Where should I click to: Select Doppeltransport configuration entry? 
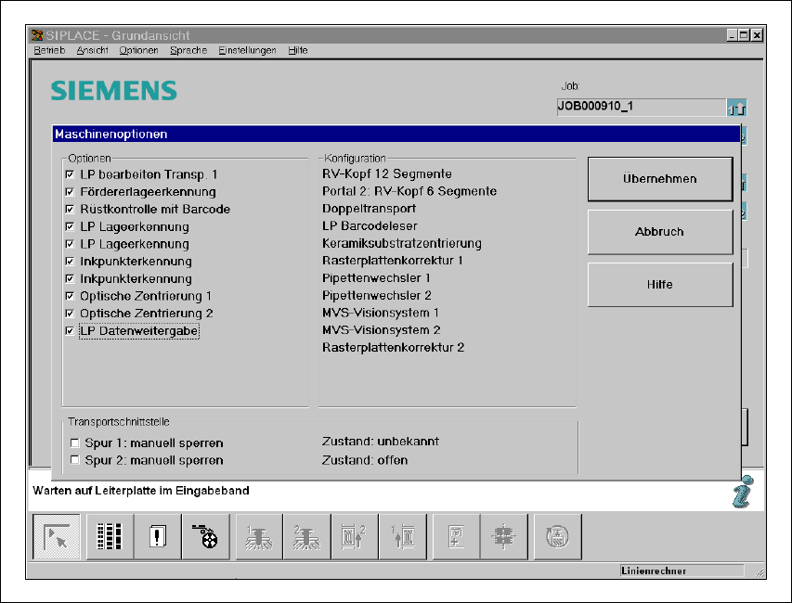[370, 209]
